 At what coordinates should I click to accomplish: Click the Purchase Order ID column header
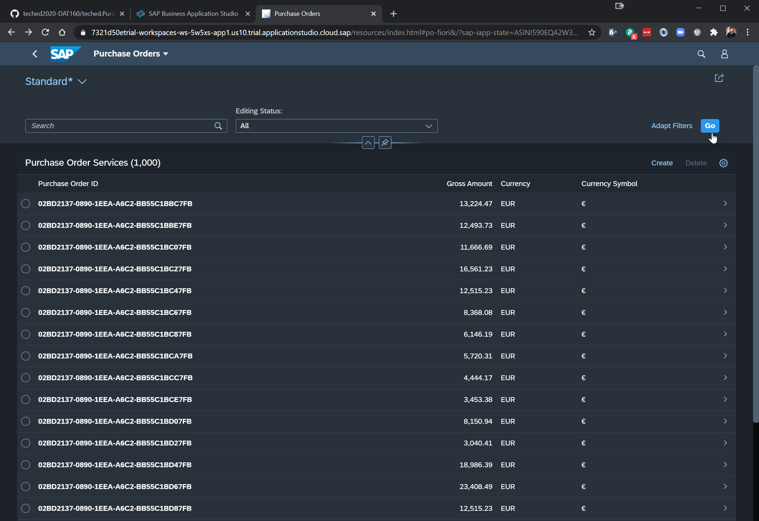(x=68, y=184)
